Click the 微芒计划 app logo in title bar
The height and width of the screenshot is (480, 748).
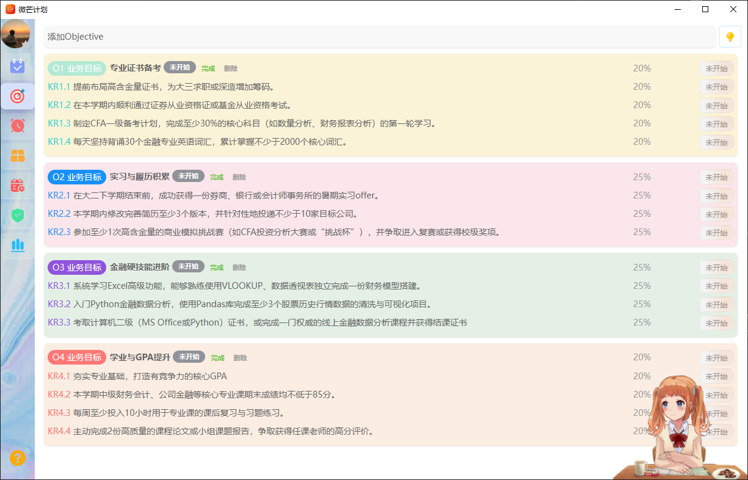click(x=10, y=9)
